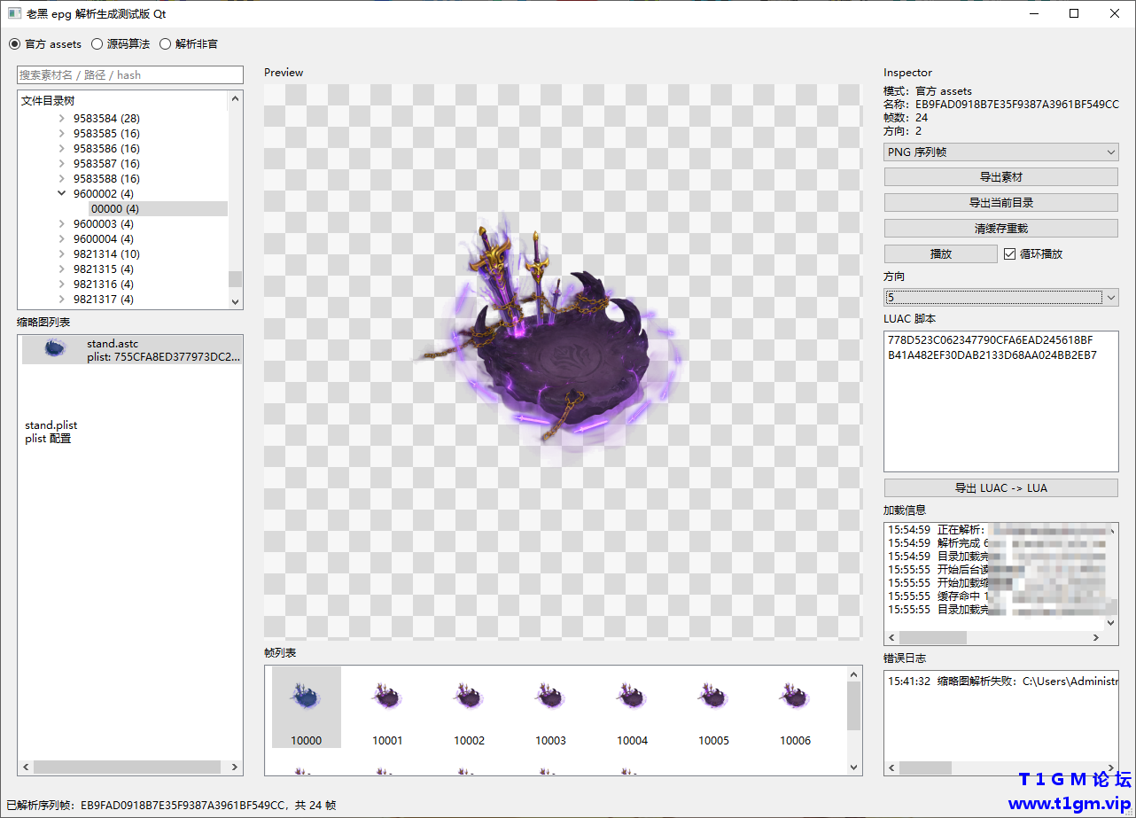This screenshot has height=818, width=1136.
Task: Click the 错误日志 horizontal scrollbar left arrow
Action: click(892, 767)
